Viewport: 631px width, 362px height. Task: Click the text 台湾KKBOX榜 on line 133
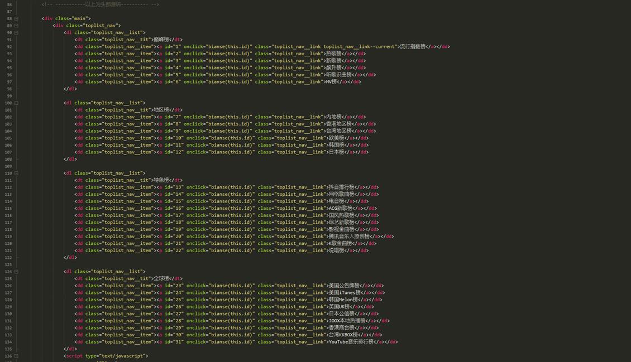coord(343,335)
